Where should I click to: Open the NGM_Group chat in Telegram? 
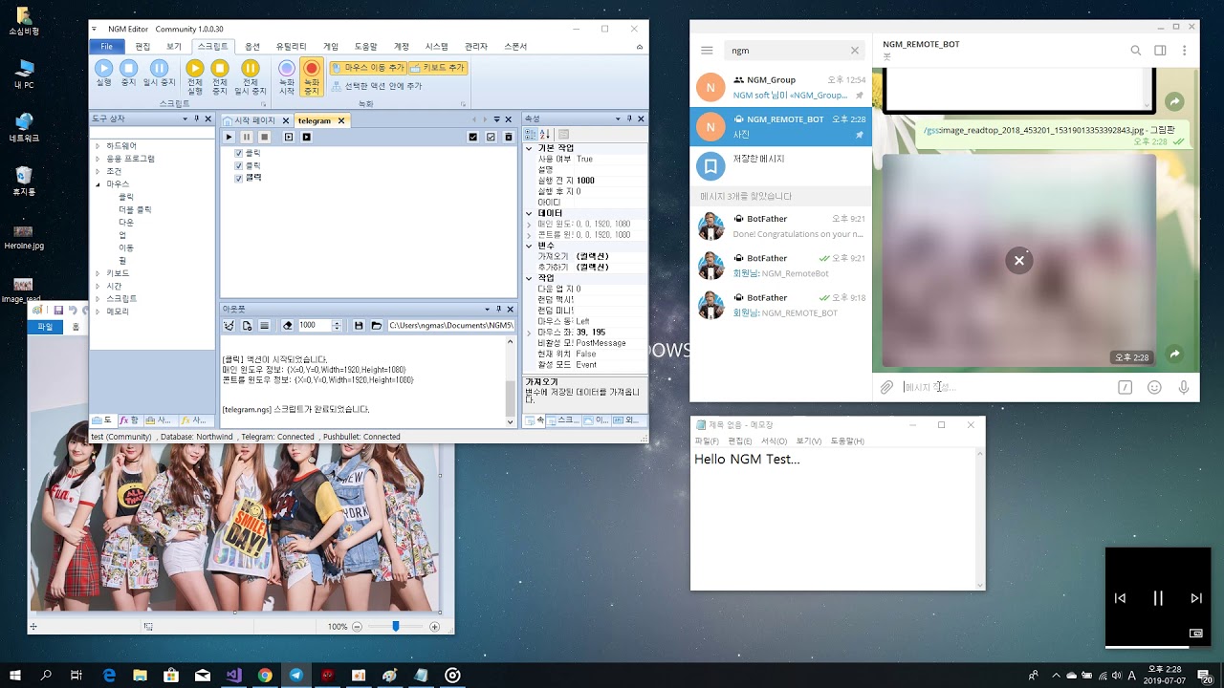[x=780, y=87]
